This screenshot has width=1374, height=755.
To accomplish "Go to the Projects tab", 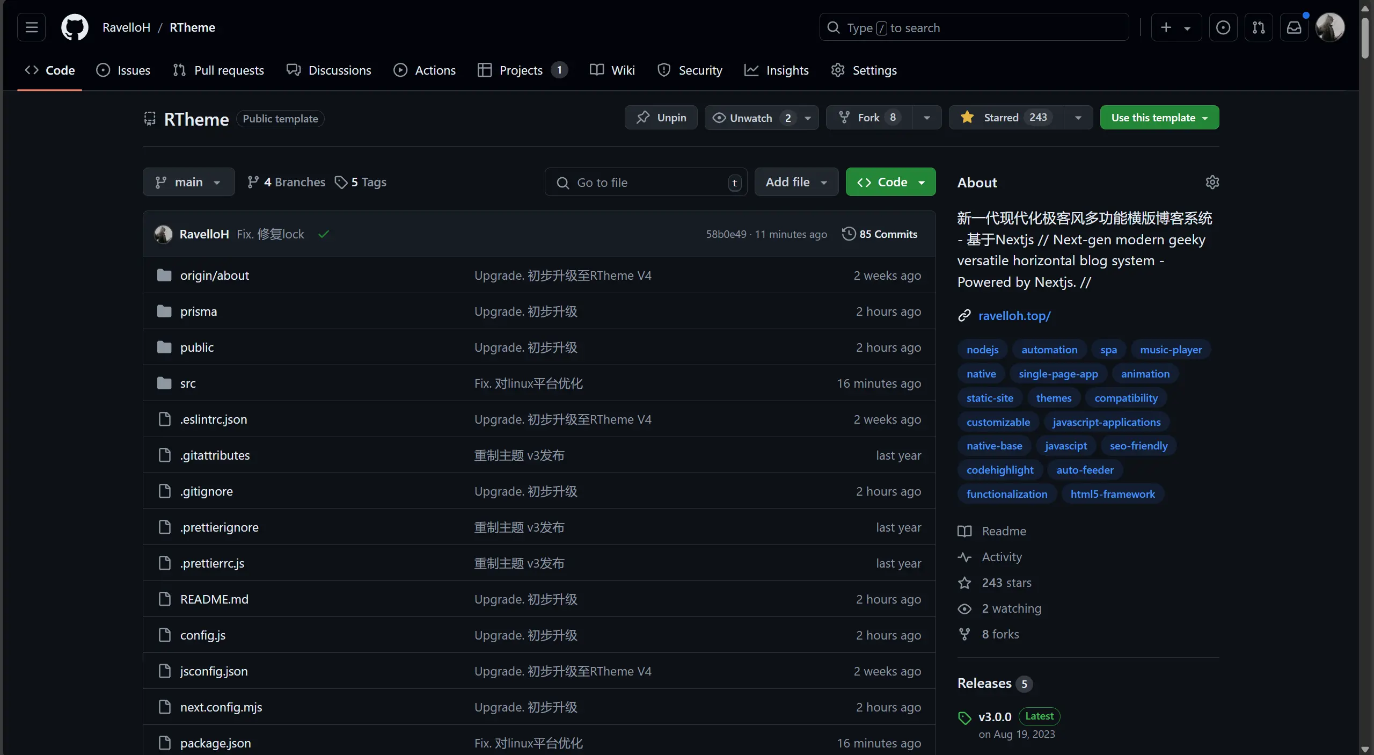I will point(522,70).
